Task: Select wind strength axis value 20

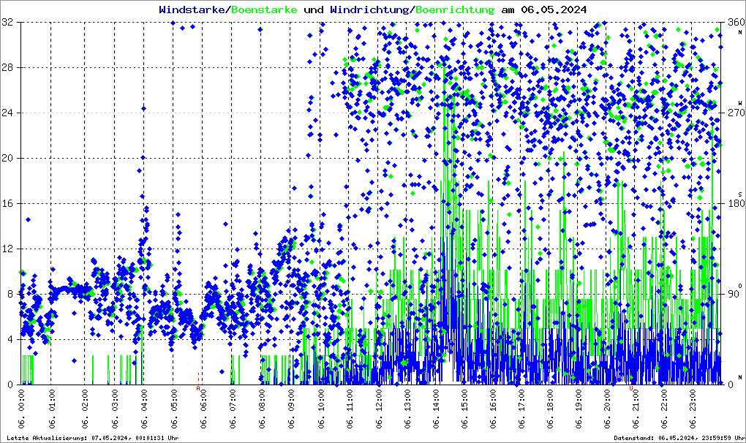Action: pyautogui.click(x=7, y=159)
